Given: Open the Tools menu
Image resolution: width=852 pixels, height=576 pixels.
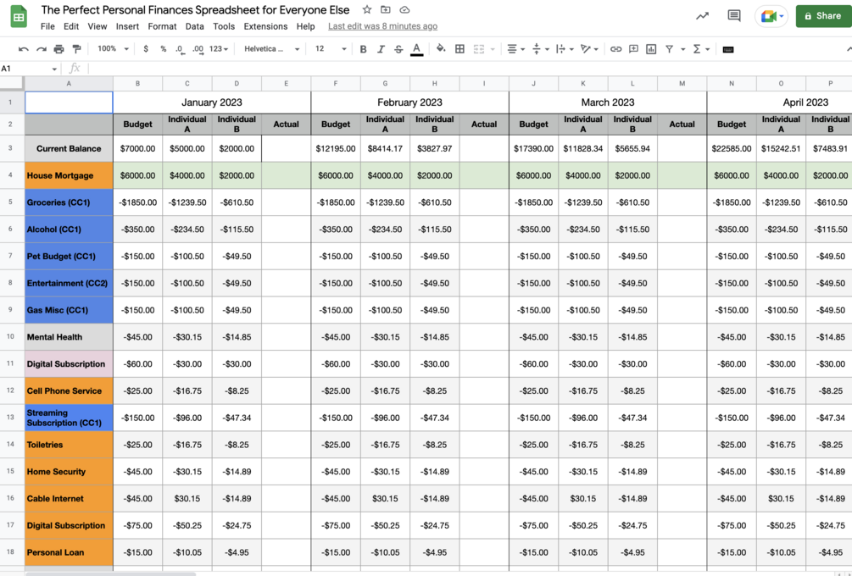Looking at the screenshot, I should 224,26.
